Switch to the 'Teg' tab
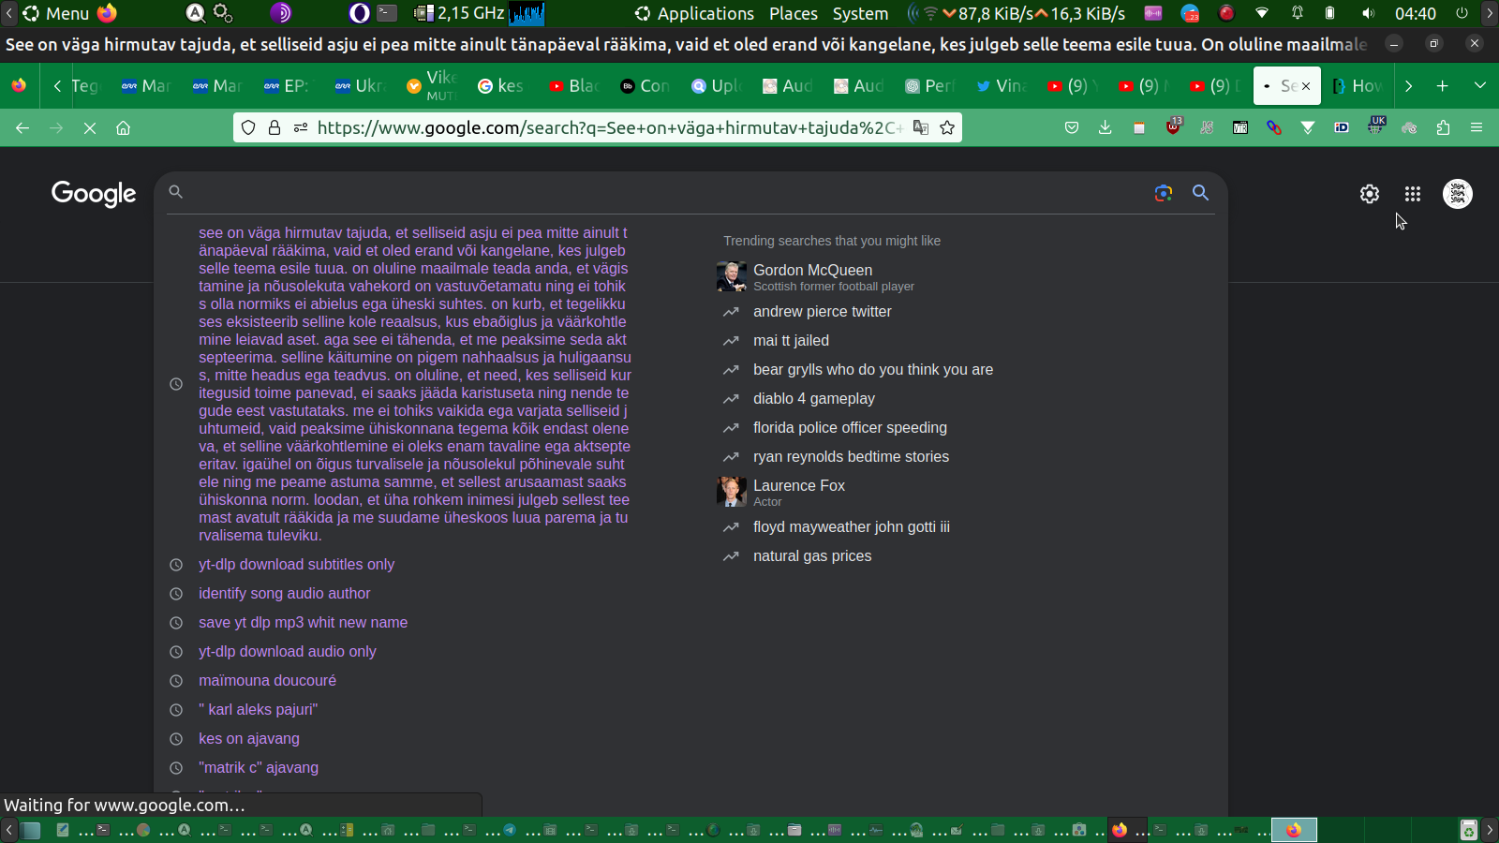This screenshot has height=843, width=1499. coord(84,86)
